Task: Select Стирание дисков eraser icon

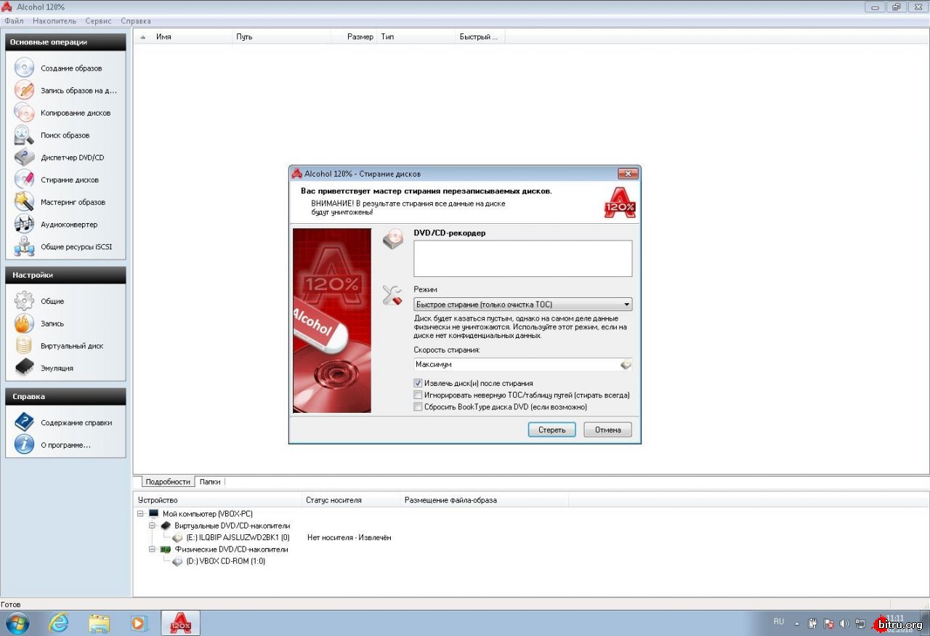Action: click(x=24, y=180)
